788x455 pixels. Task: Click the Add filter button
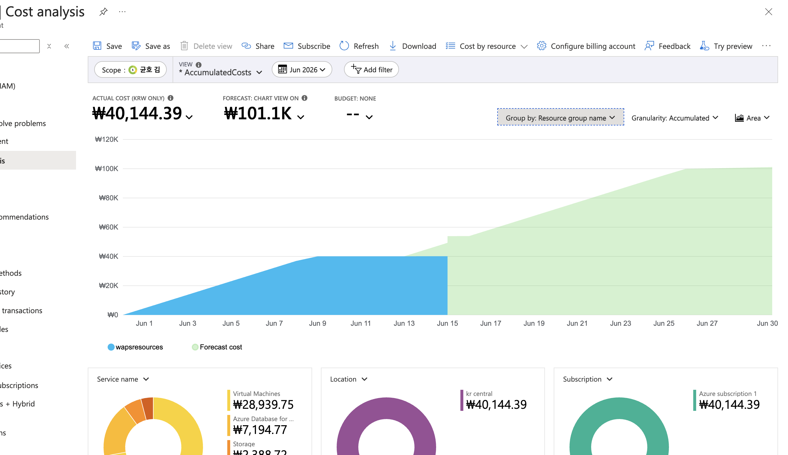click(x=371, y=69)
